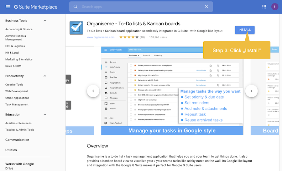The image size is (282, 171).
Task: Clear search with the X icon
Action: pos(206,7)
